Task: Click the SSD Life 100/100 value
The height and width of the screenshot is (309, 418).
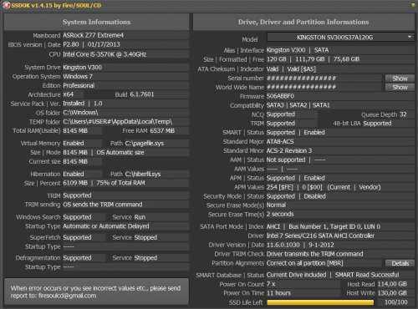Action: (396, 302)
